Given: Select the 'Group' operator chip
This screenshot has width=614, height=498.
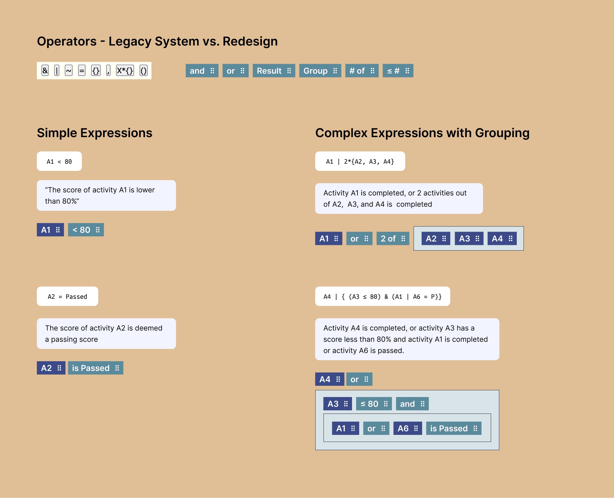Looking at the screenshot, I should click(x=320, y=71).
